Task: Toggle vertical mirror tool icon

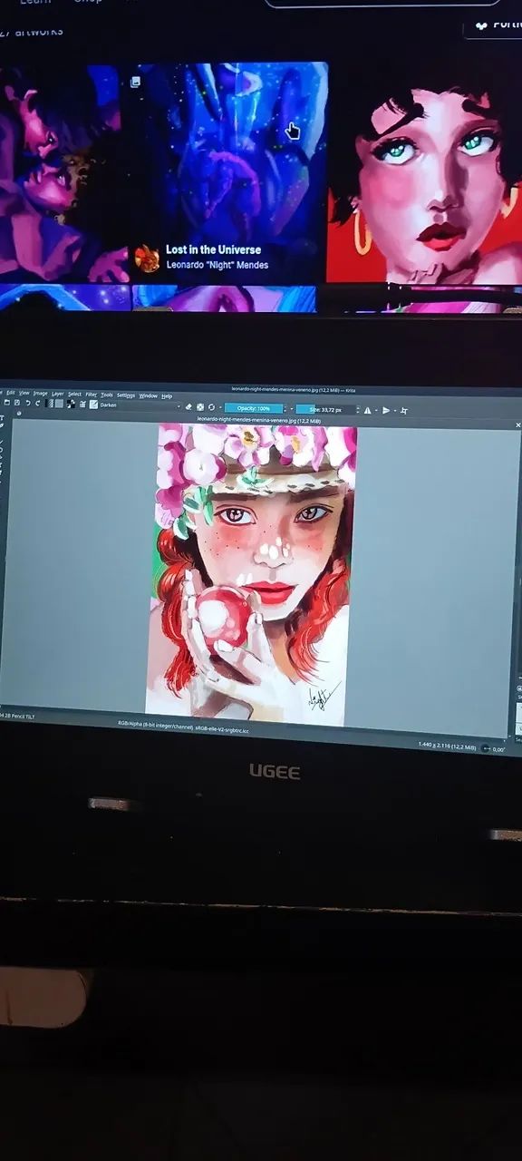Action: coord(386,410)
